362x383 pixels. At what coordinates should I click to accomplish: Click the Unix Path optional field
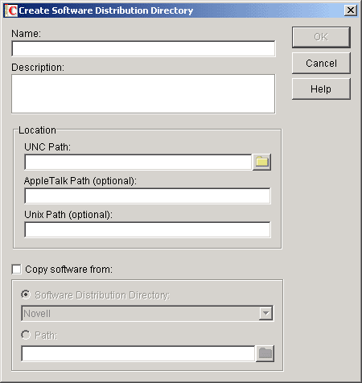pyautogui.click(x=147, y=229)
